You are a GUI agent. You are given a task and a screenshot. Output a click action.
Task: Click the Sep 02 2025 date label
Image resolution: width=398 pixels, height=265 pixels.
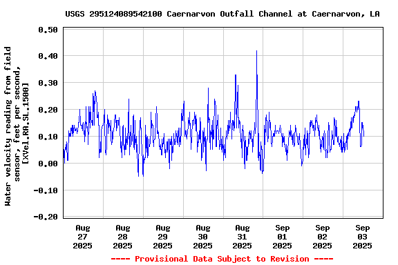(x=323, y=237)
